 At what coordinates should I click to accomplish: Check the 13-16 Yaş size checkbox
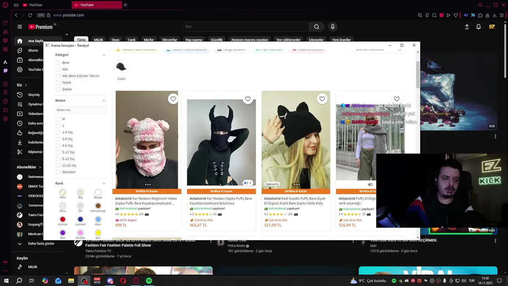58,166
